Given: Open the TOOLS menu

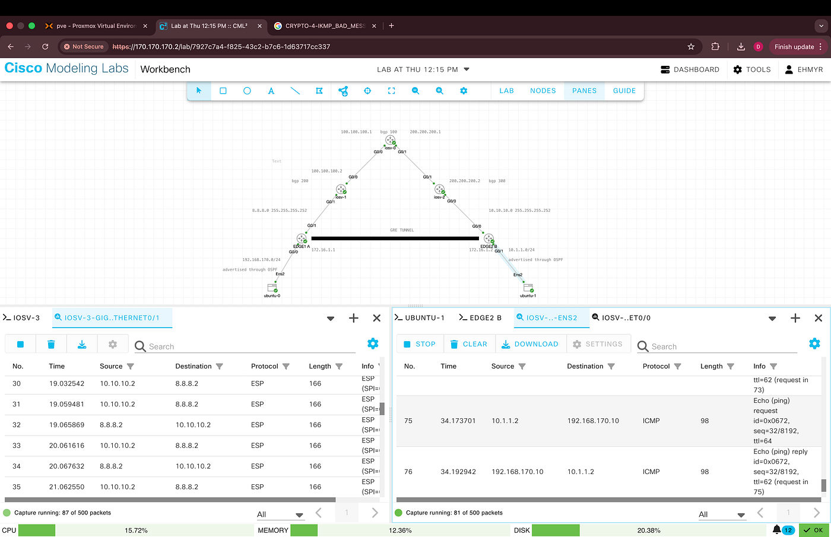Looking at the screenshot, I should point(752,69).
